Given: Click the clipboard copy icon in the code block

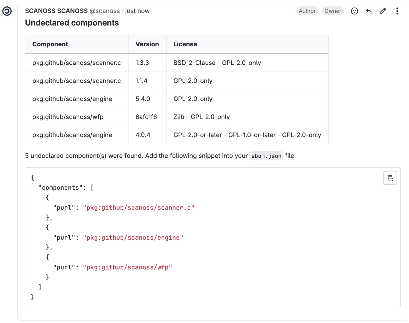Looking at the screenshot, I should pos(390,178).
